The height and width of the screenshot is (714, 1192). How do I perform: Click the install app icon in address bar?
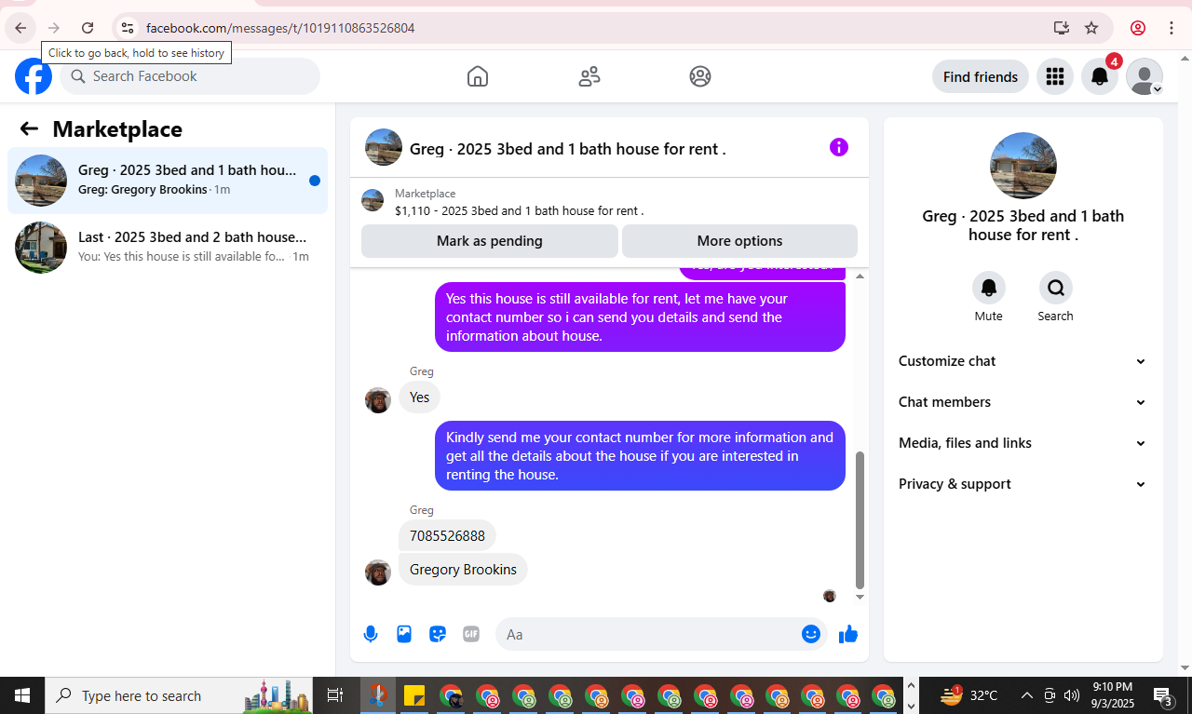(1061, 28)
